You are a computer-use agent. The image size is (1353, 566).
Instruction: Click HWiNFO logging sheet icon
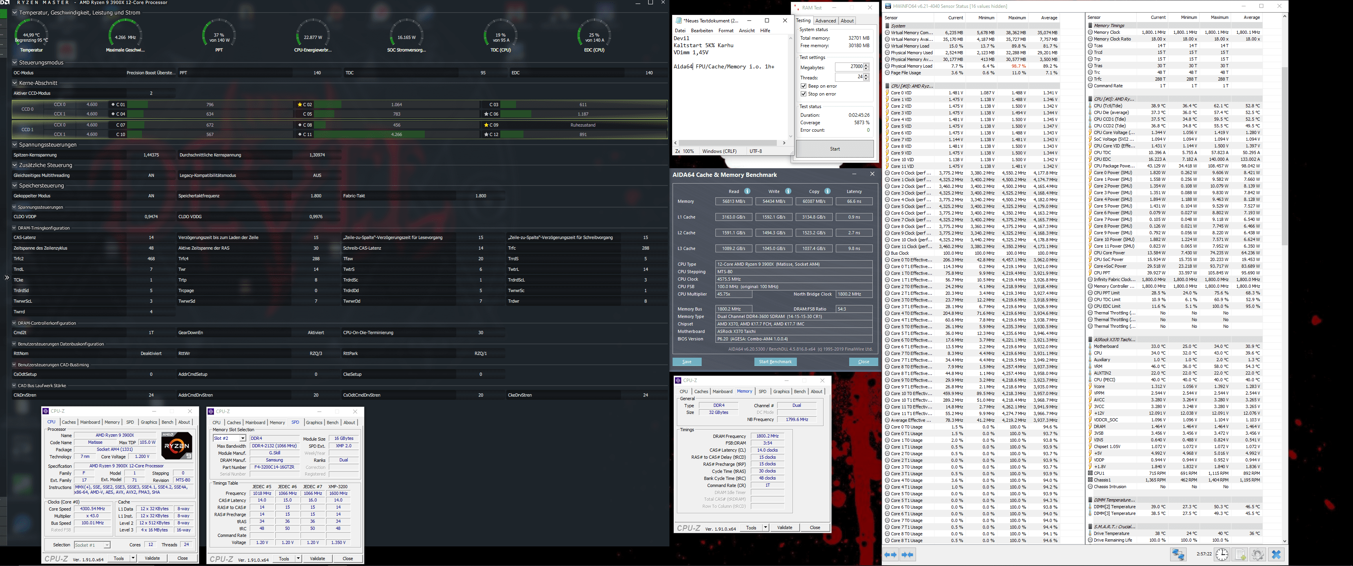1240,555
